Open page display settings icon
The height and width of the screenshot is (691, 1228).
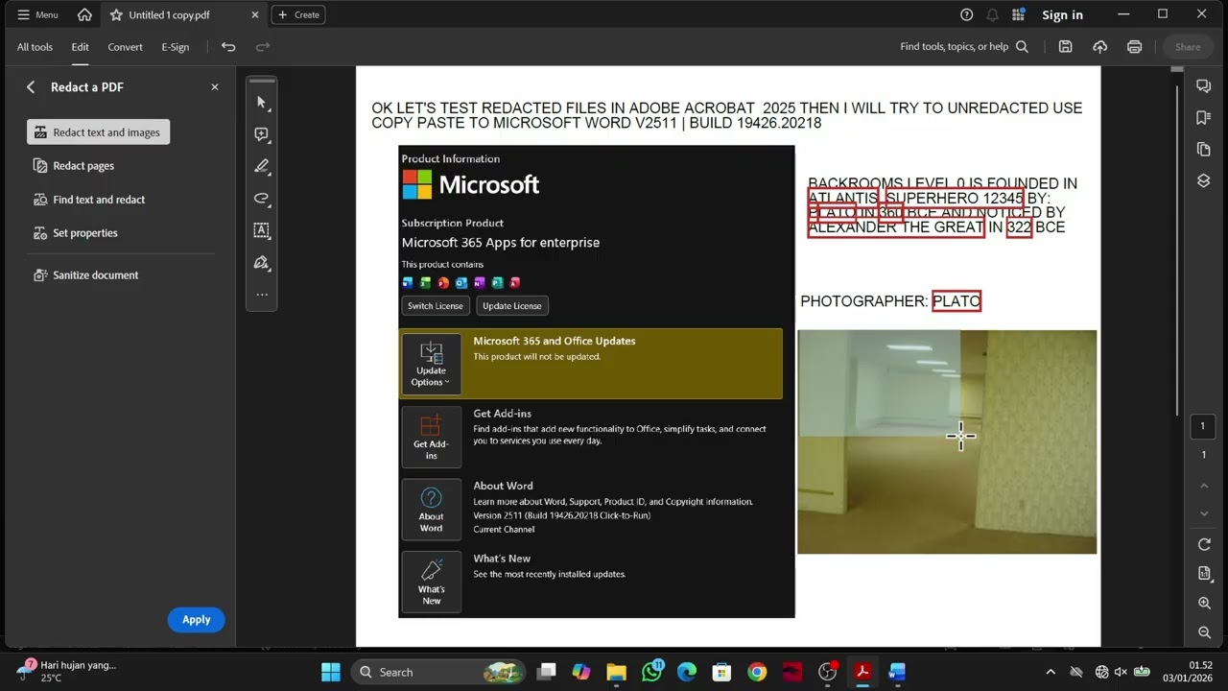[1204, 574]
